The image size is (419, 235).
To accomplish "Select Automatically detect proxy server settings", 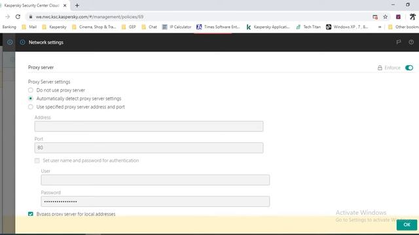I will point(31,99).
